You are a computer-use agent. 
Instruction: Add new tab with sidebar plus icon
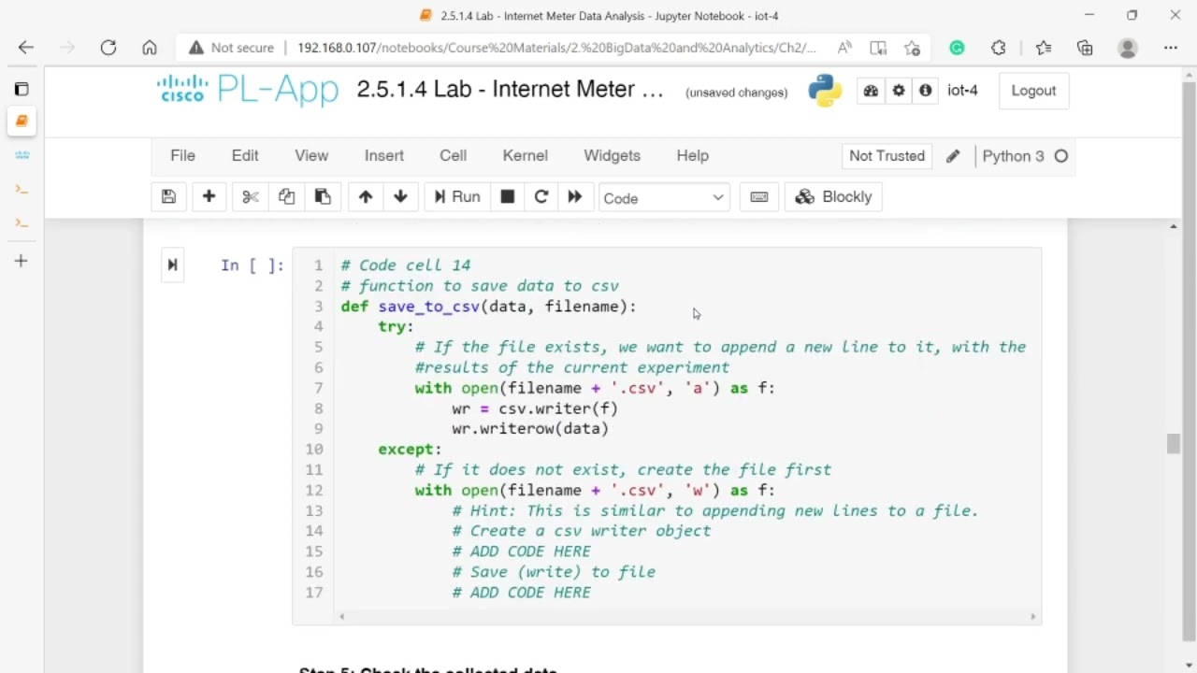click(x=22, y=261)
